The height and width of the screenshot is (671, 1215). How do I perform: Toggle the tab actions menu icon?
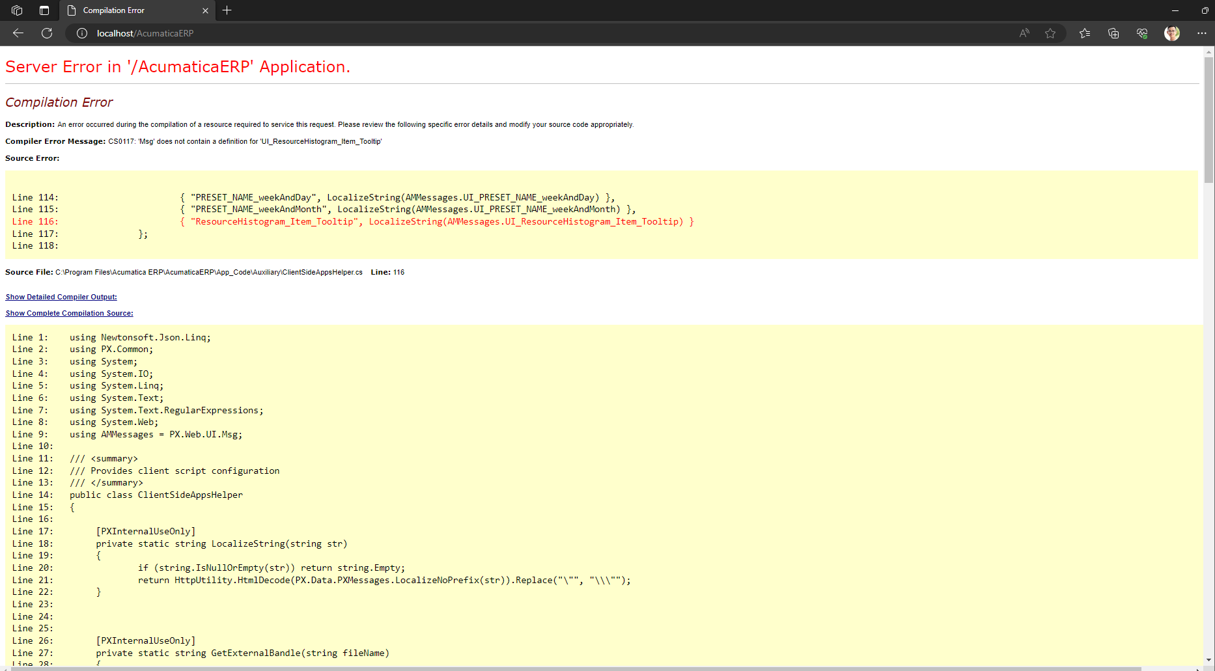44,10
